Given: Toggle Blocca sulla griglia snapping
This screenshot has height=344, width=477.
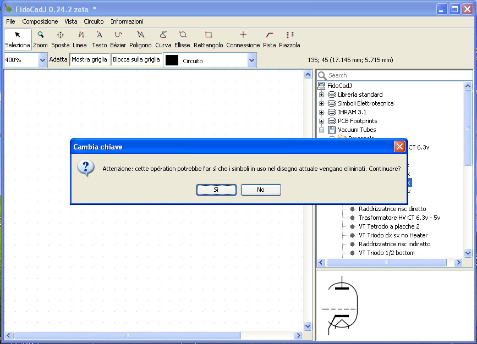Looking at the screenshot, I should click(136, 59).
